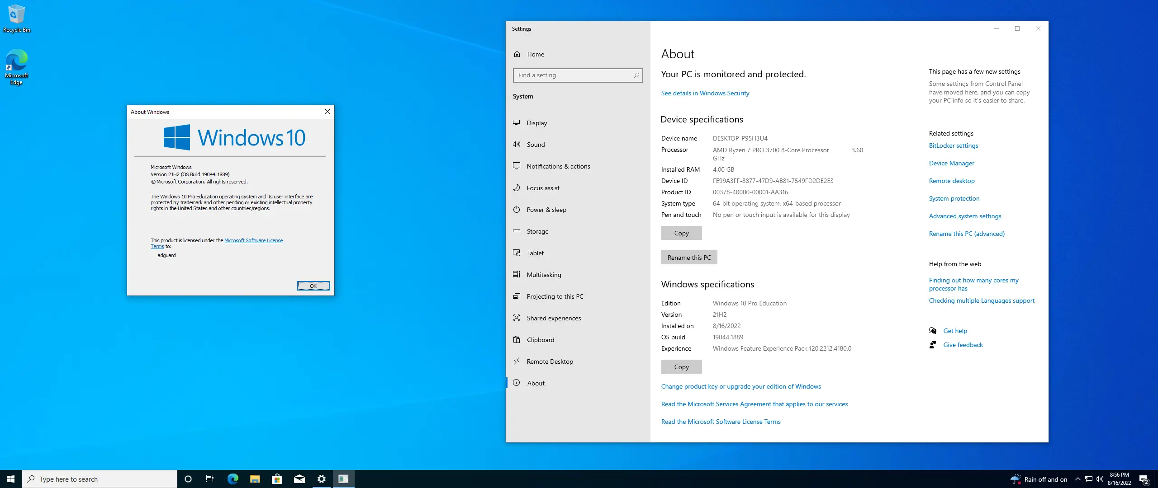Open Sound settings
The height and width of the screenshot is (488, 1158).
pyautogui.click(x=536, y=144)
